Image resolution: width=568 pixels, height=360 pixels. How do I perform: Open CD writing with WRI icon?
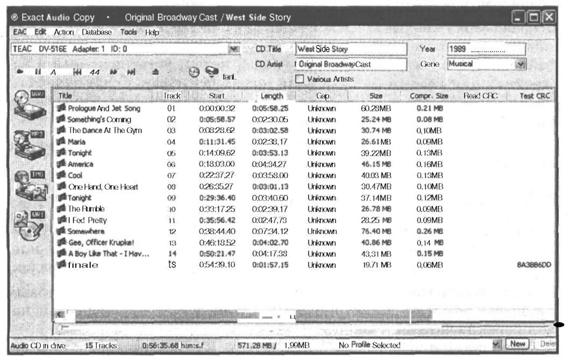coord(30,225)
